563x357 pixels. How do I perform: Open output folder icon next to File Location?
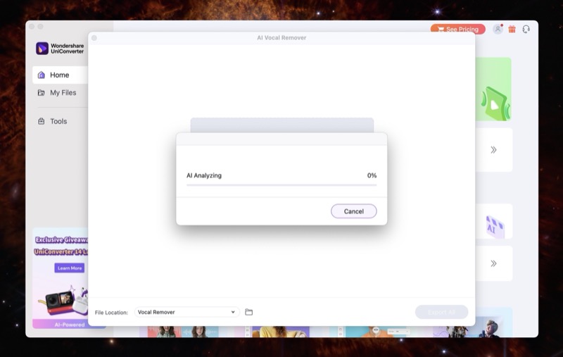coord(249,312)
